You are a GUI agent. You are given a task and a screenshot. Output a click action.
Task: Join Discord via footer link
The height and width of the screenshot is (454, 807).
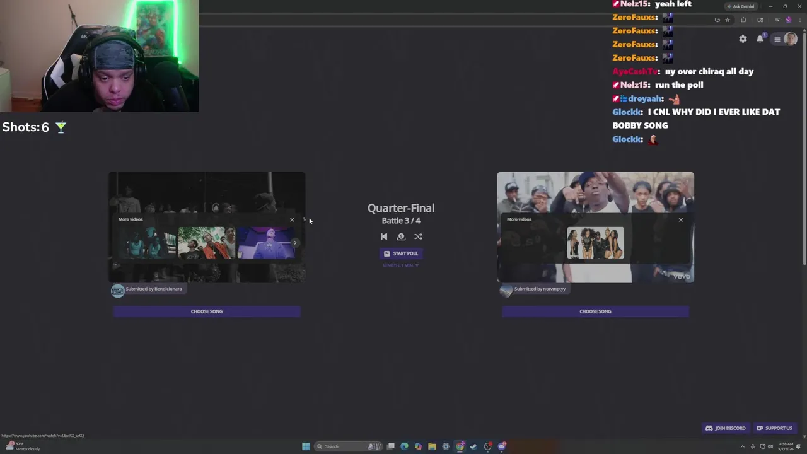pos(726,428)
